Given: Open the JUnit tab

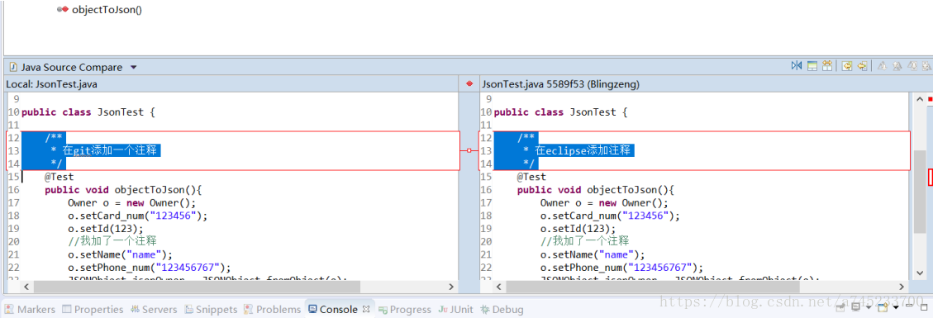Looking at the screenshot, I should pyautogui.click(x=456, y=309).
